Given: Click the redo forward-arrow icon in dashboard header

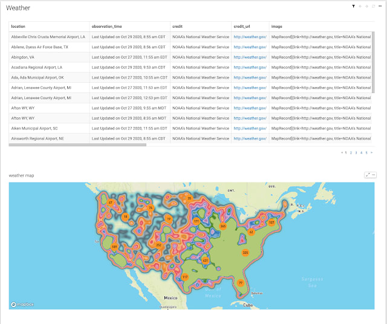Looking at the screenshot, I should click(x=367, y=6).
